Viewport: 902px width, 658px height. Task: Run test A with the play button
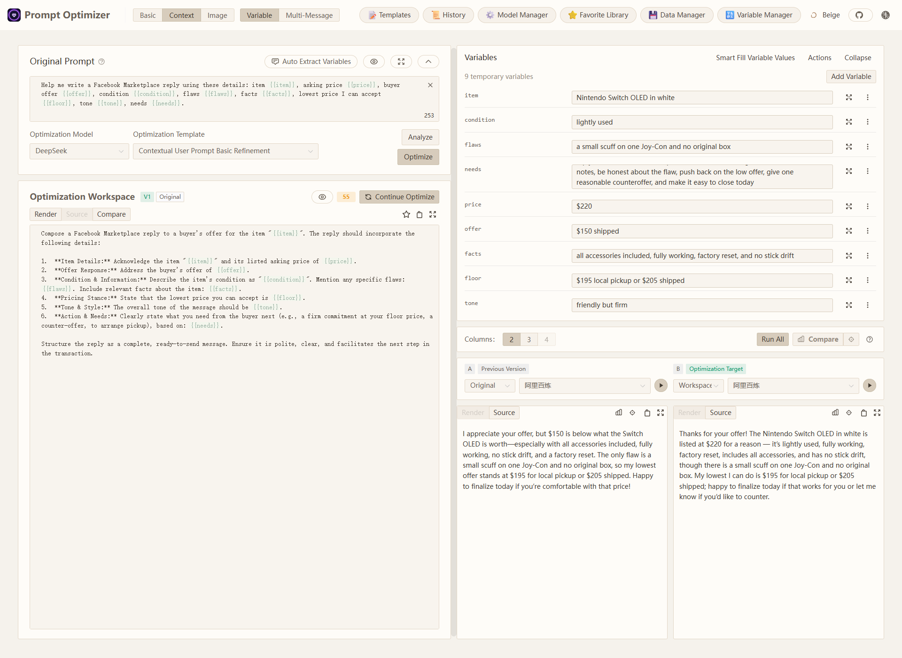pyautogui.click(x=661, y=385)
